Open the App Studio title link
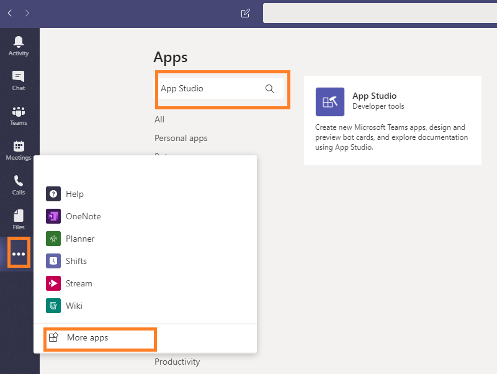 tap(374, 96)
